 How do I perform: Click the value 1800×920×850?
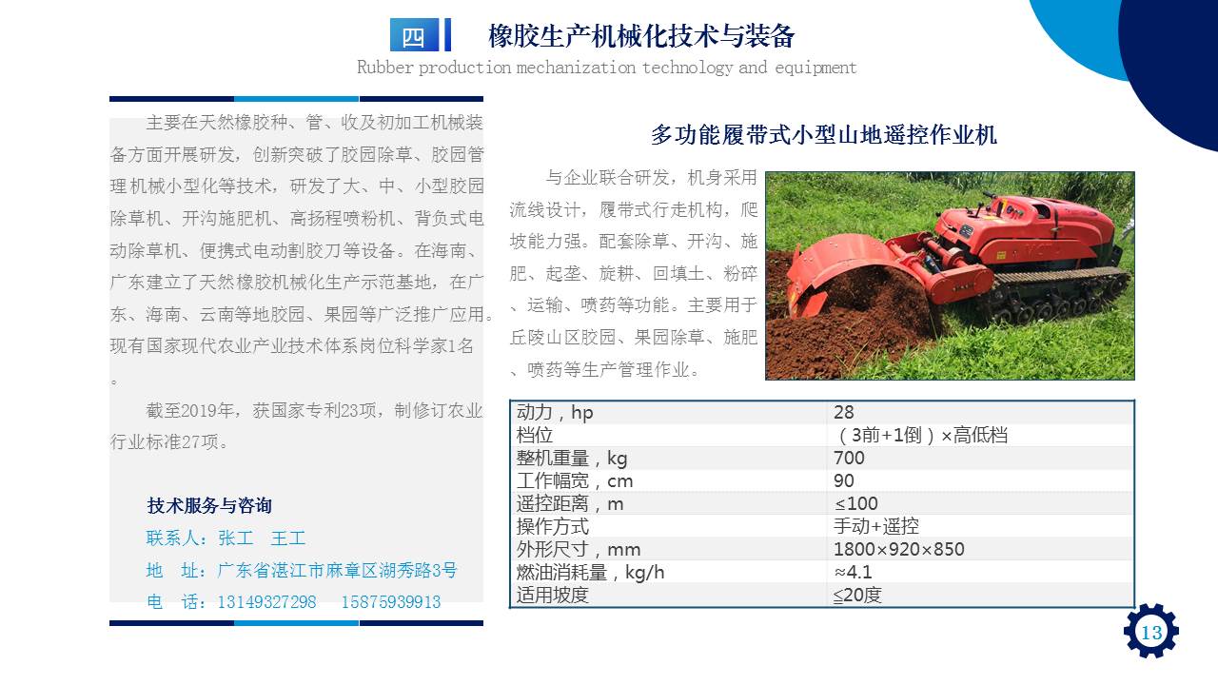(x=899, y=549)
